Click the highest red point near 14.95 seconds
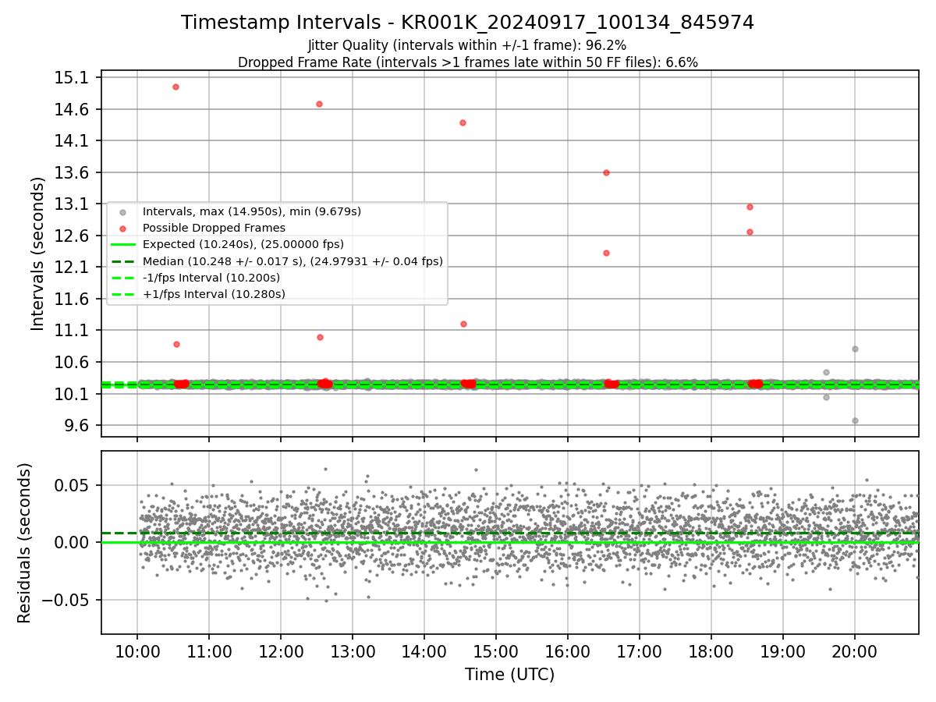 (176, 87)
